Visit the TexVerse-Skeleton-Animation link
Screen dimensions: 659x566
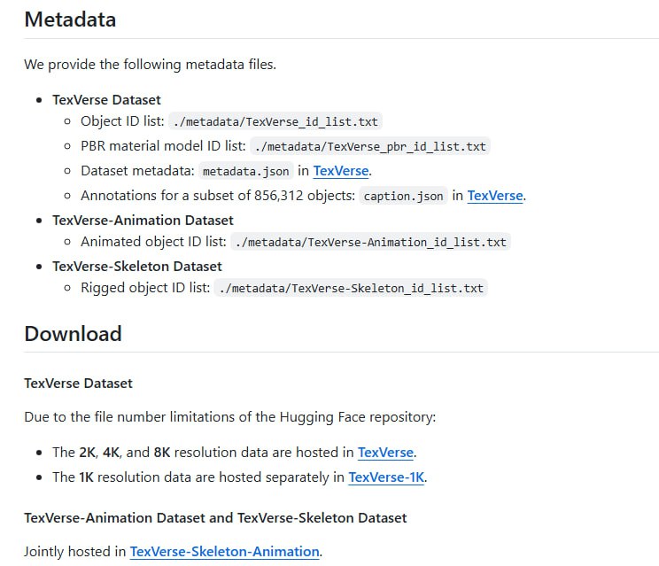click(x=224, y=552)
